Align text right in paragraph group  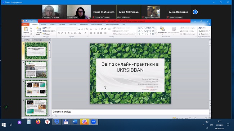98,33
